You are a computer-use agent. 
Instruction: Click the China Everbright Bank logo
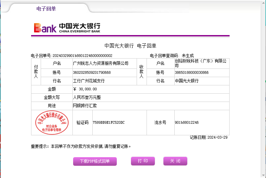tap(67, 28)
